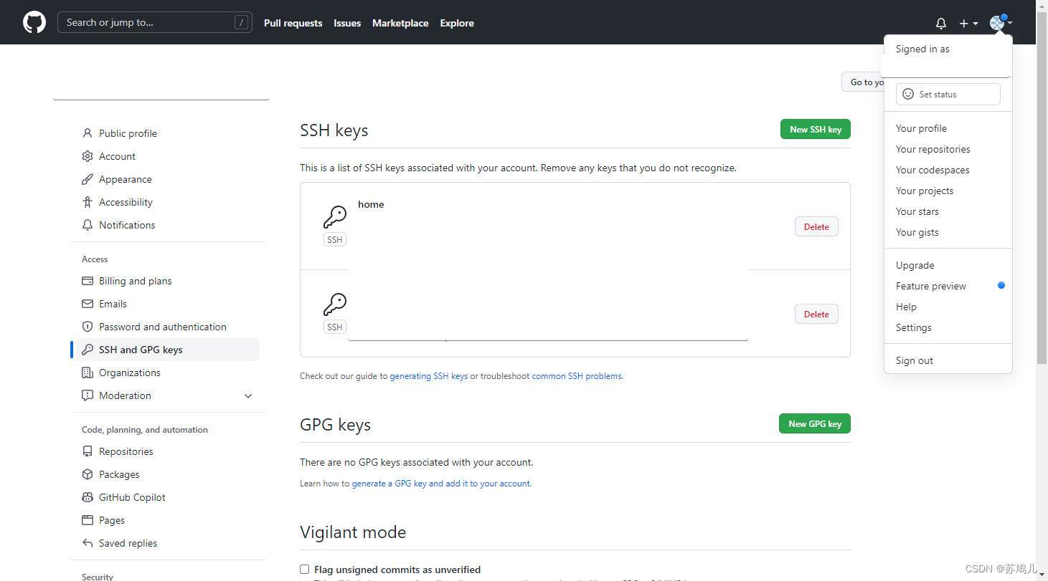Click the smiley icon in Set status
This screenshot has height=581, width=1048.
908,94
